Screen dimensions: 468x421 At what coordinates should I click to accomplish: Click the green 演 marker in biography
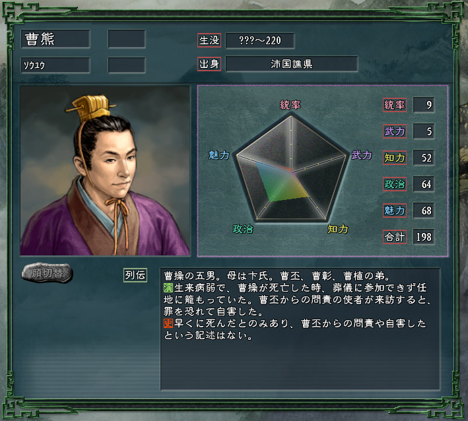click(x=168, y=288)
